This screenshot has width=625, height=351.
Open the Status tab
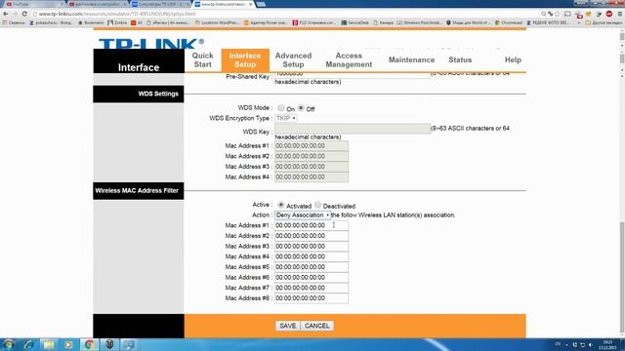click(460, 60)
